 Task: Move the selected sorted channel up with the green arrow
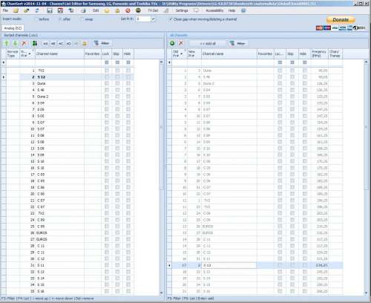click(x=7, y=43)
